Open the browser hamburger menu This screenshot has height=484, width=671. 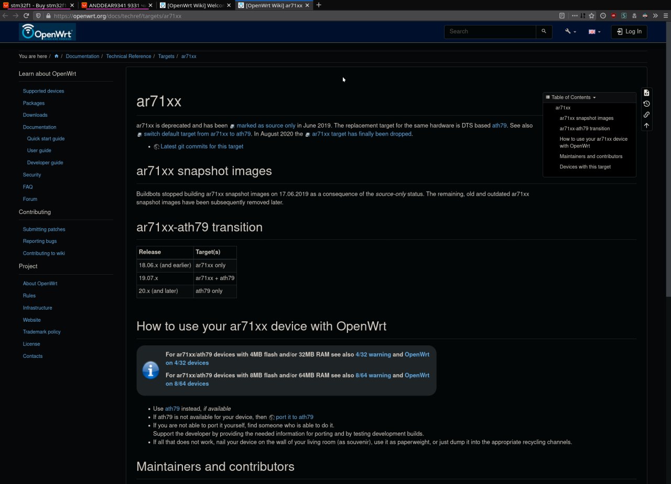665,16
